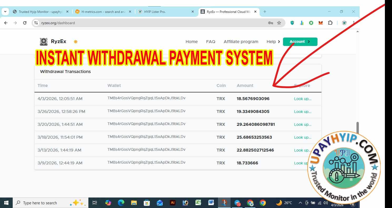Viewport: 392px width, 208px height.
Task: Open Telegram from the taskbar
Action: [x=237, y=203]
